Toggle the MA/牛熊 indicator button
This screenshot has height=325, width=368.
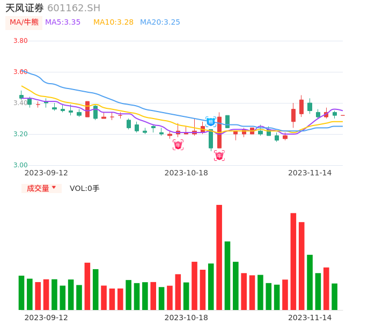pyautogui.click(x=24, y=23)
